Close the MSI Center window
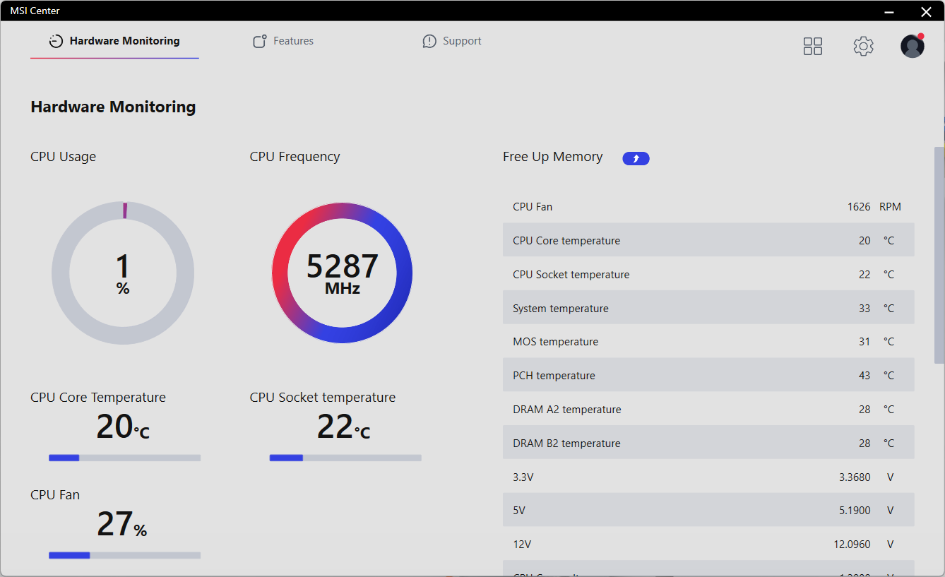Image resolution: width=945 pixels, height=577 pixels. tap(926, 11)
